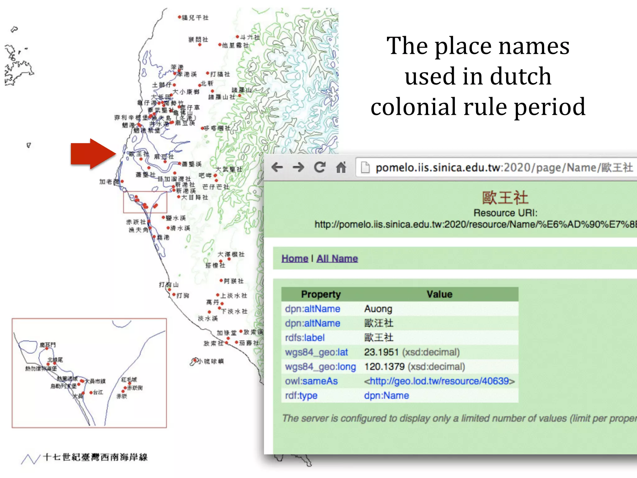637x478 pixels.
Task: Click the browser back arrow
Action: coord(277,167)
